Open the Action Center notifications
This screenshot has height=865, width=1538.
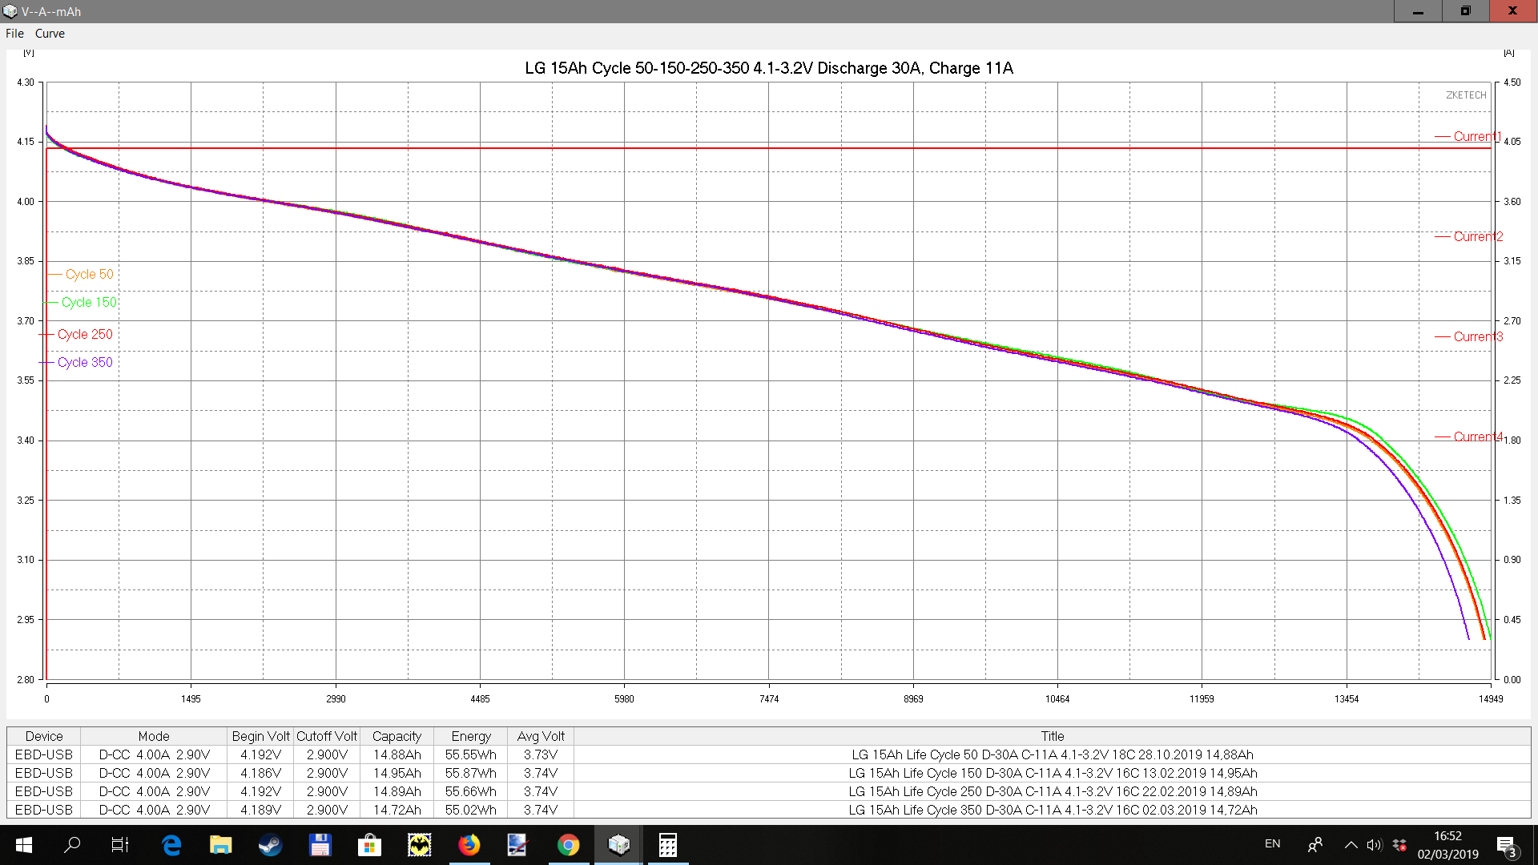click(1505, 845)
